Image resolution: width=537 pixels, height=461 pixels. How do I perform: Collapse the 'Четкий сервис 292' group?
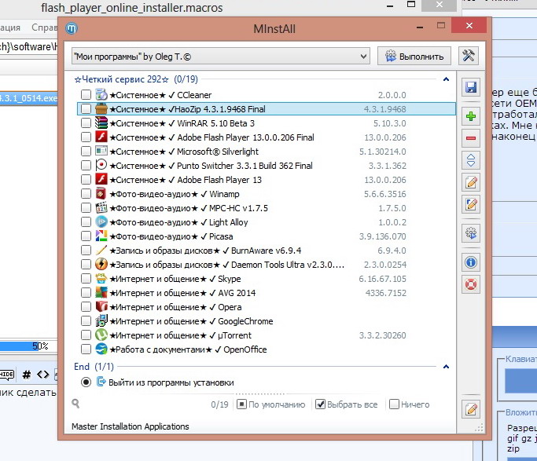pos(445,79)
